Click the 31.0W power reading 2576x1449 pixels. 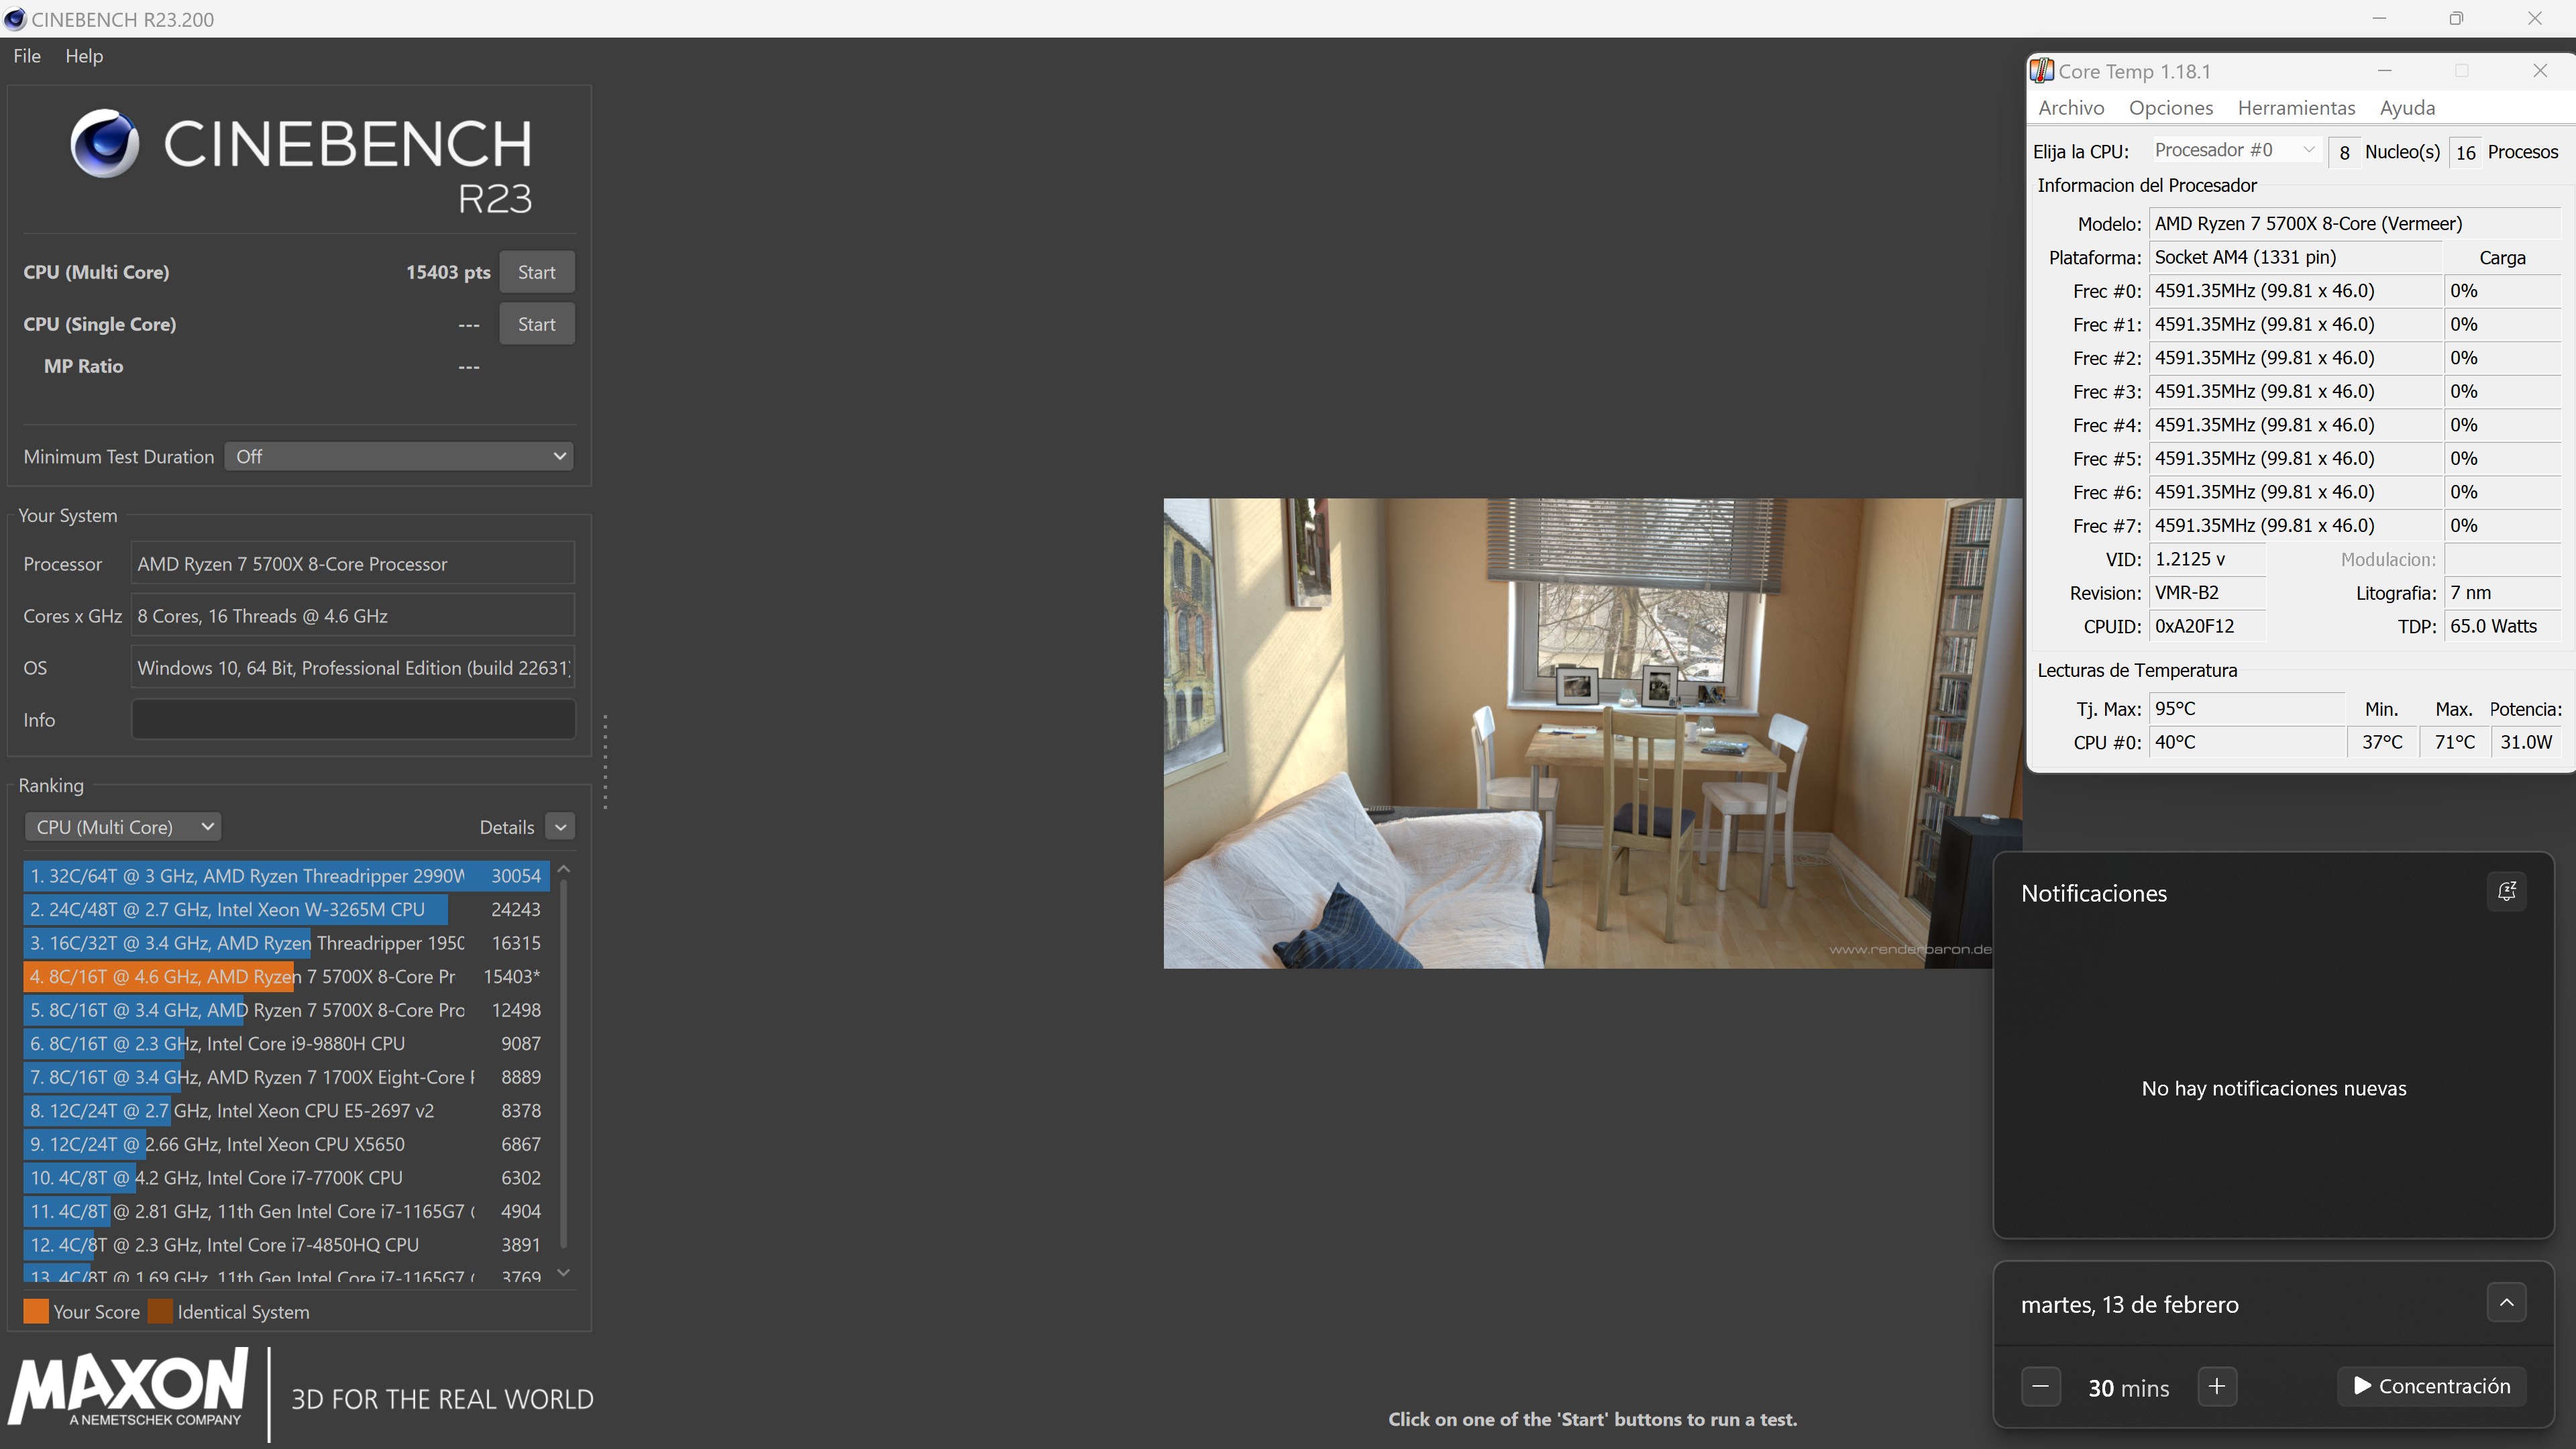coord(2526,743)
